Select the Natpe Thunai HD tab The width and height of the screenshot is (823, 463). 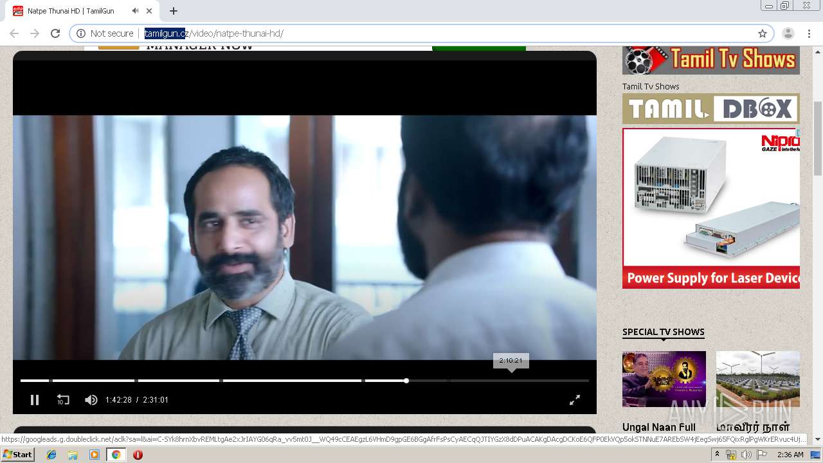pos(84,11)
